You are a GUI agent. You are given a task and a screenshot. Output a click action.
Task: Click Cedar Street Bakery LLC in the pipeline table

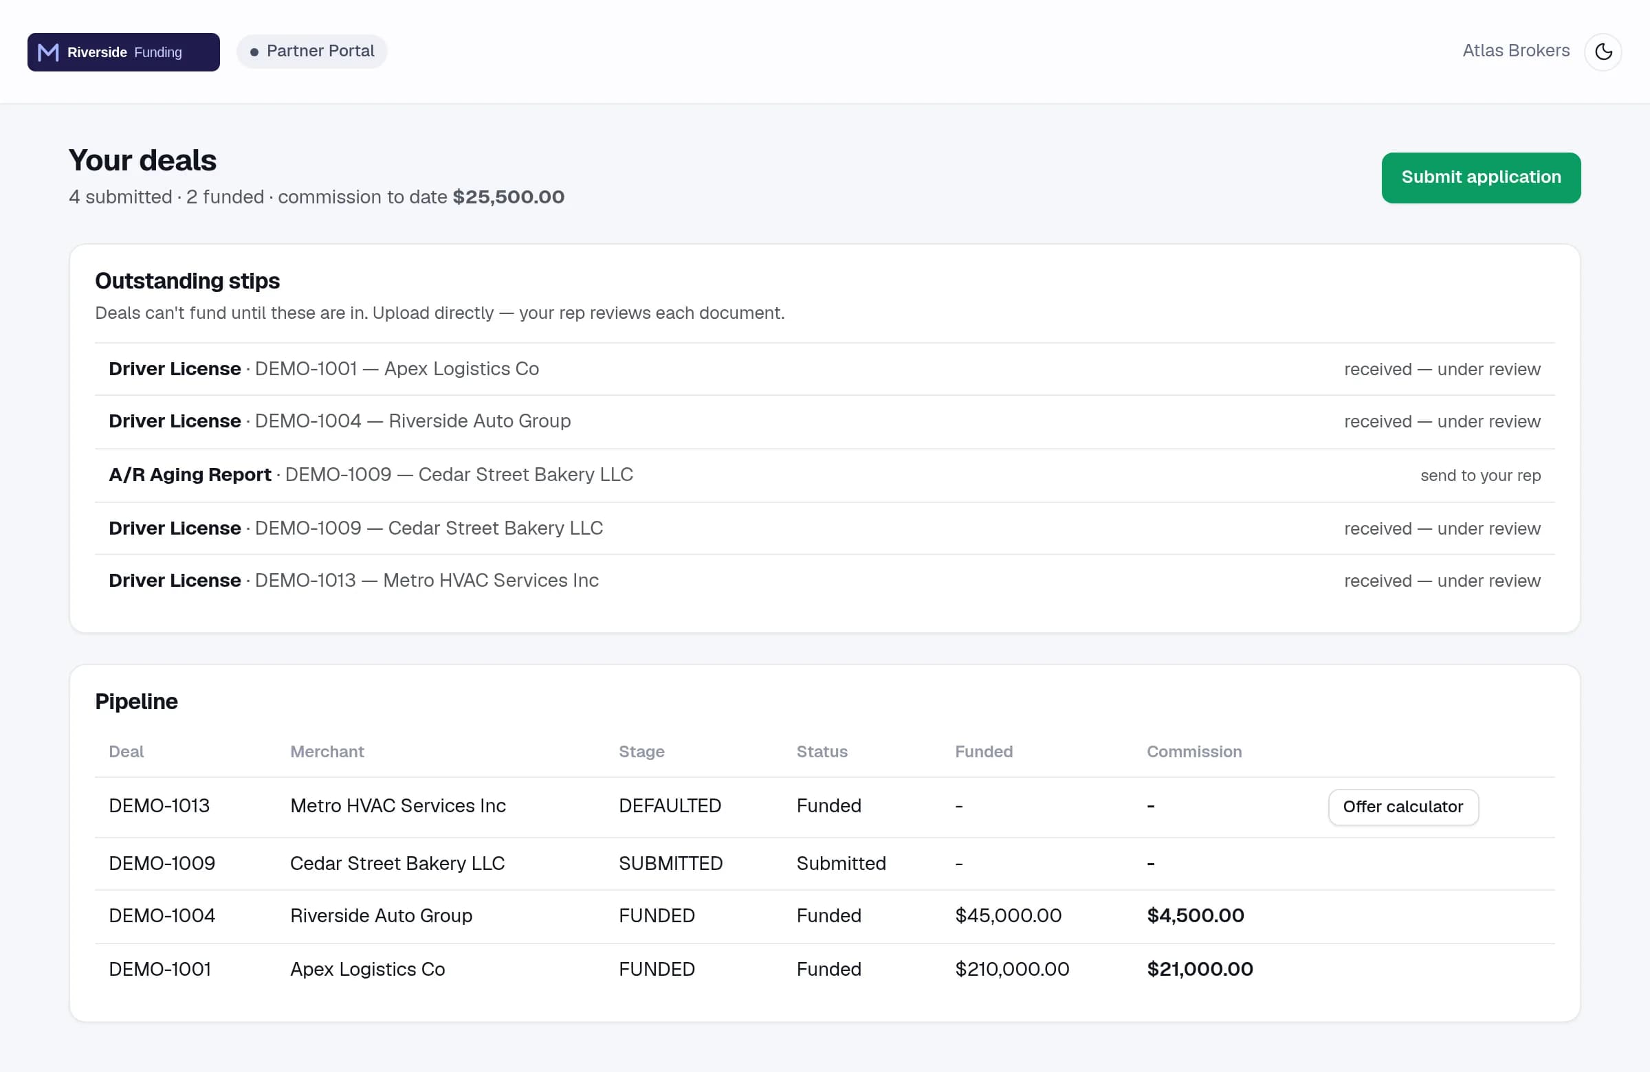pos(397,863)
